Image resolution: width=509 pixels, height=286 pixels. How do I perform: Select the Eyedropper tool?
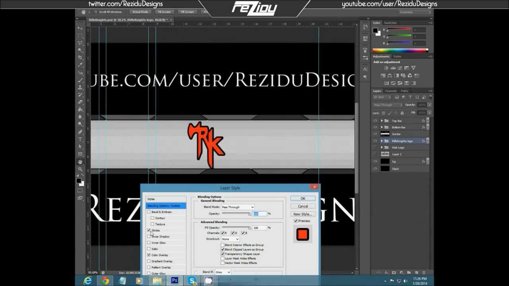tap(80, 65)
